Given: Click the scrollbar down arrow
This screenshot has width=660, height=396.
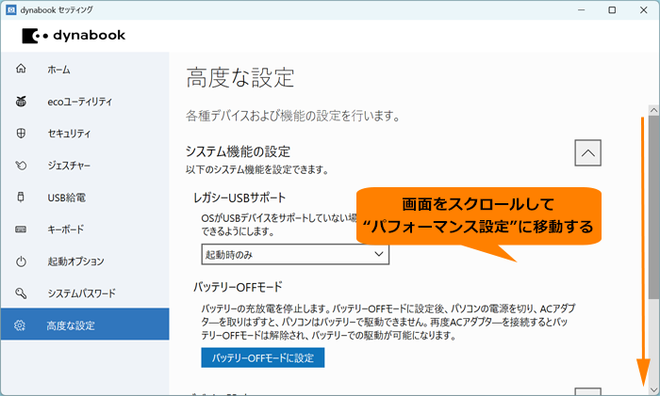Looking at the screenshot, I should (653, 389).
